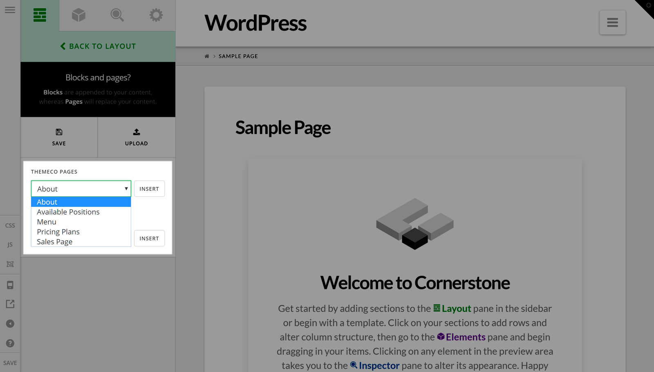654x372 pixels.
Task: Upload a template file
Action: 137,137
